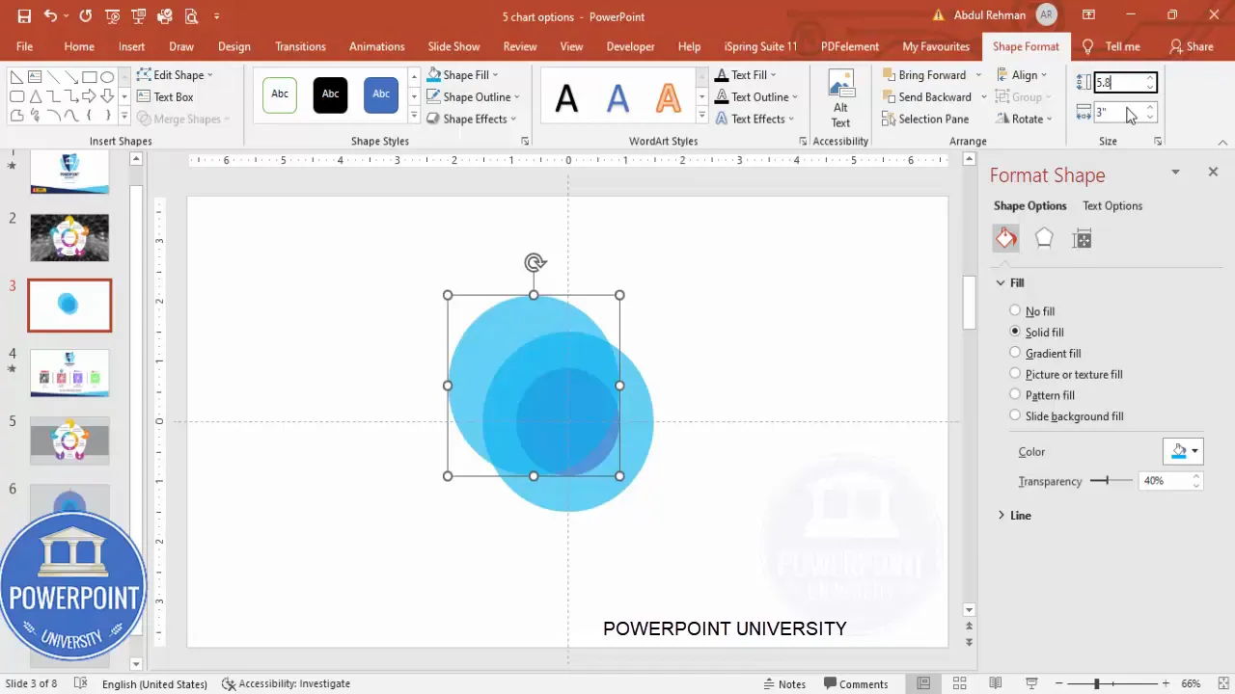Open the Selection Pane
This screenshot has width=1235, height=694.
[925, 119]
